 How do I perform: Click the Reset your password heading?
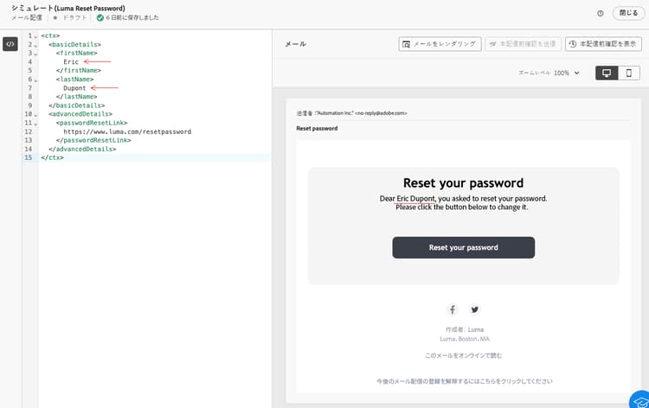463,182
